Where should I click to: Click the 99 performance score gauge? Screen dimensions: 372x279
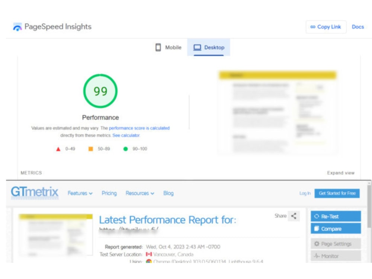point(100,91)
